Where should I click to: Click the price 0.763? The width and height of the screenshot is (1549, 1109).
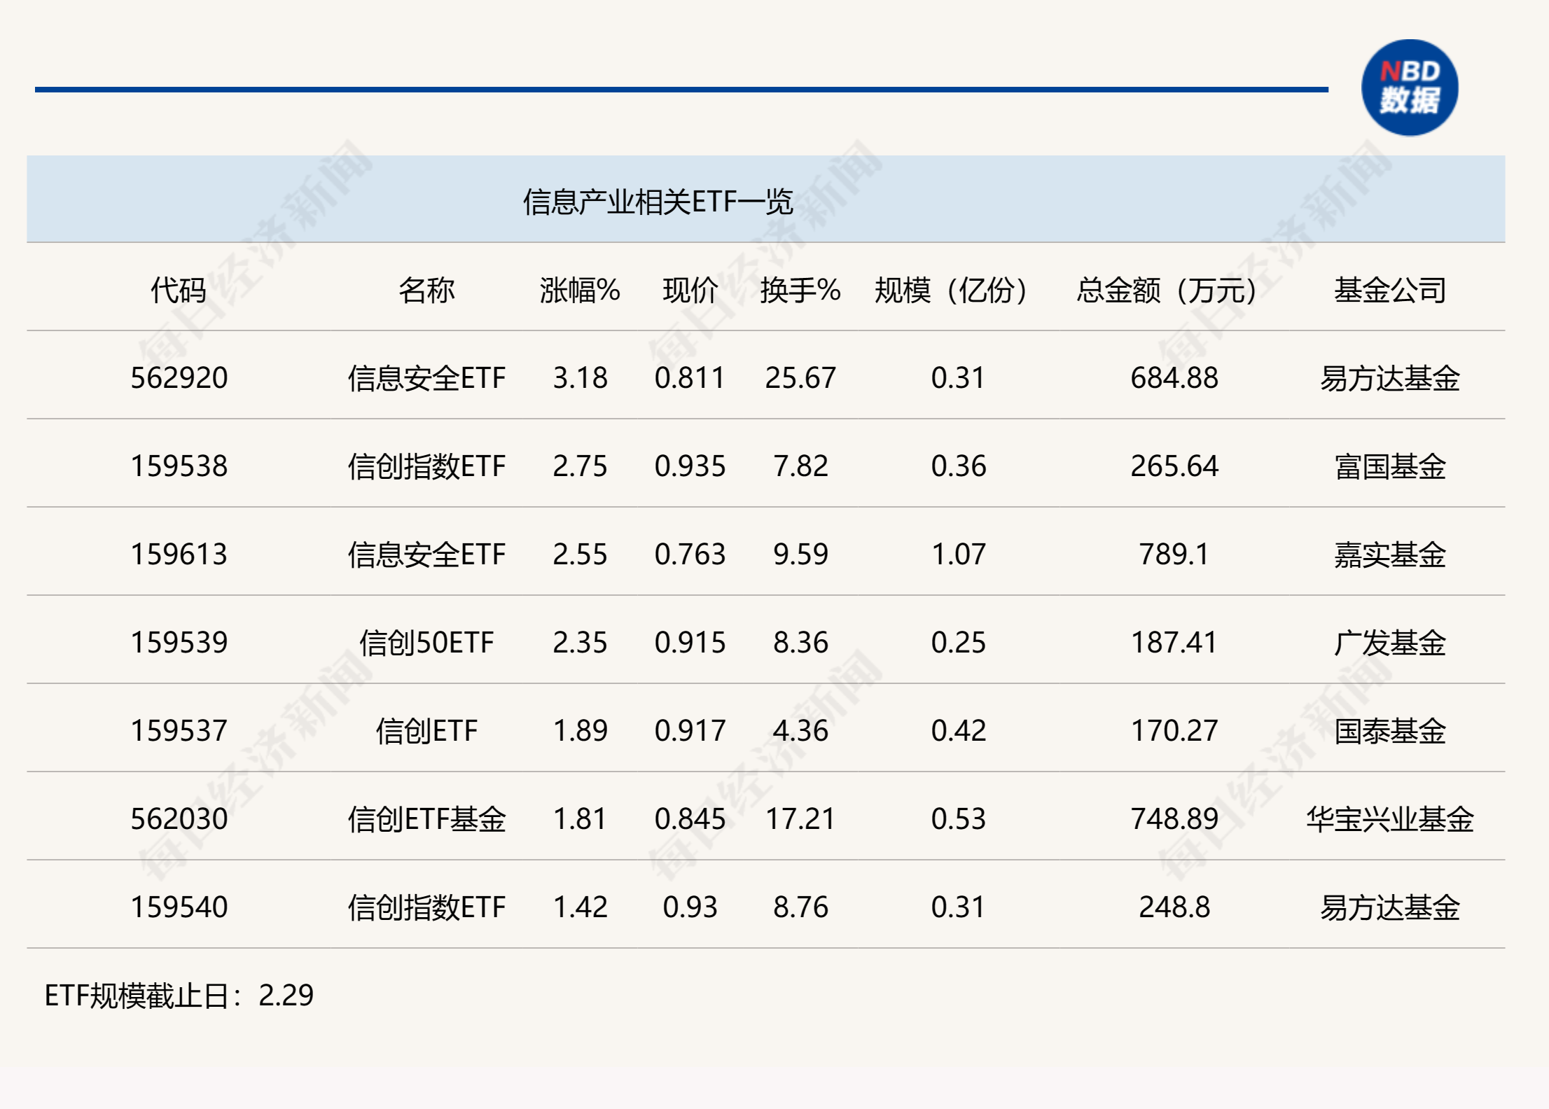690,554
